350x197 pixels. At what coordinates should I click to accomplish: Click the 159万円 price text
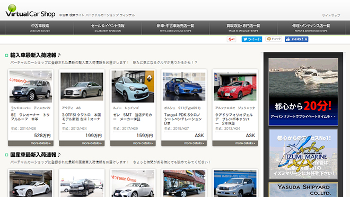coord(145,136)
